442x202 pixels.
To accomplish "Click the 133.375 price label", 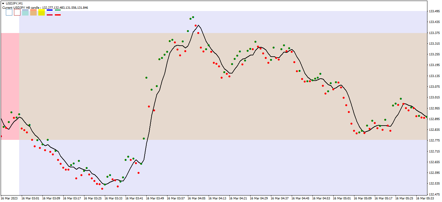I will (x=434, y=33).
